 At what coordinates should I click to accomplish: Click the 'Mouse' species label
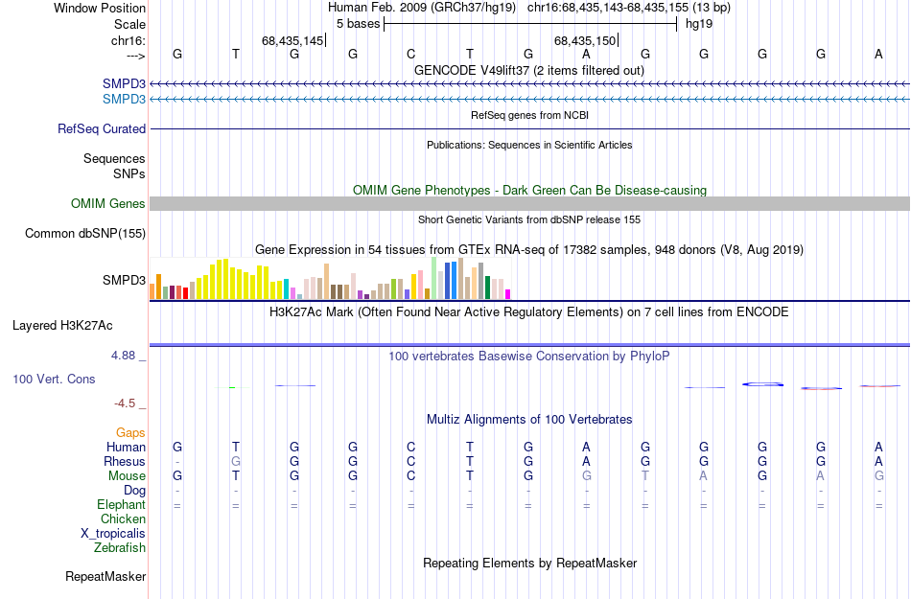tap(127, 476)
